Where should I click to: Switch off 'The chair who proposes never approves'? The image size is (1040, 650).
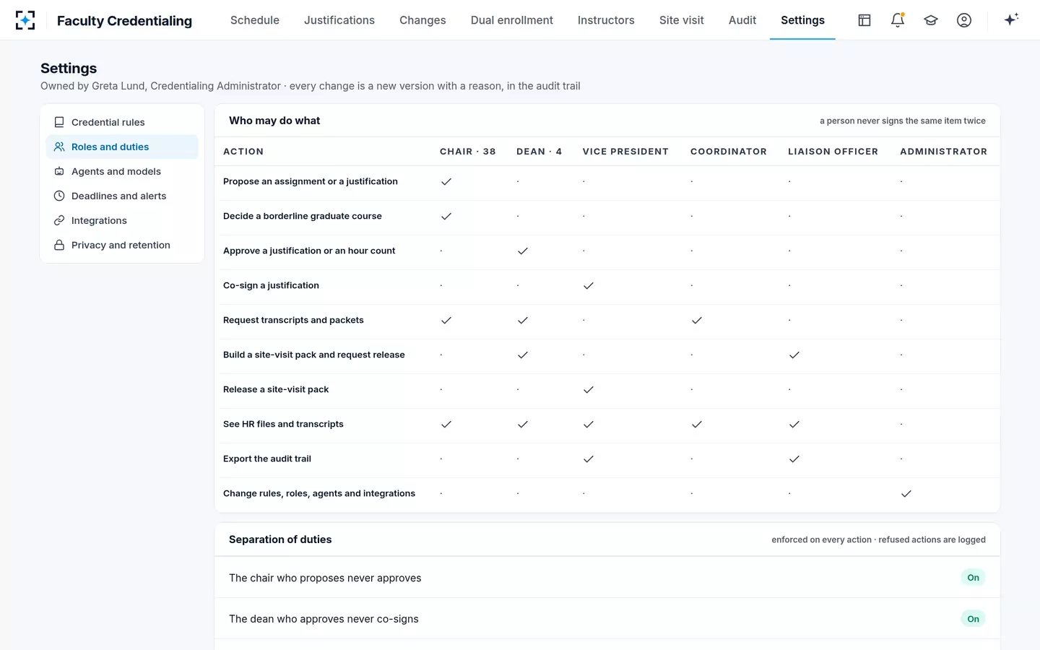coord(973,578)
